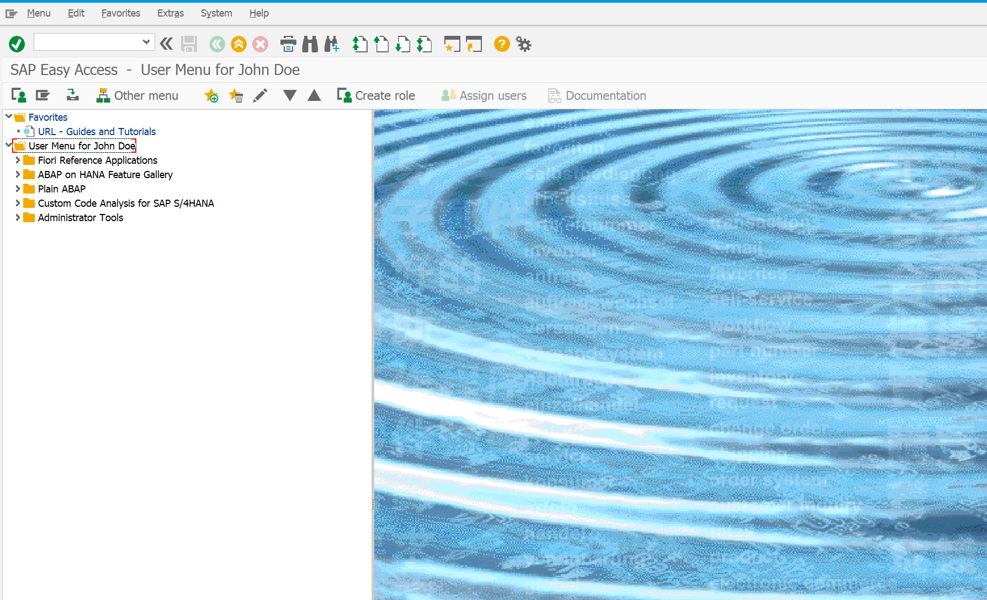987x600 pixels.
Task: Click the Create role button
Action: coord(376,95)
